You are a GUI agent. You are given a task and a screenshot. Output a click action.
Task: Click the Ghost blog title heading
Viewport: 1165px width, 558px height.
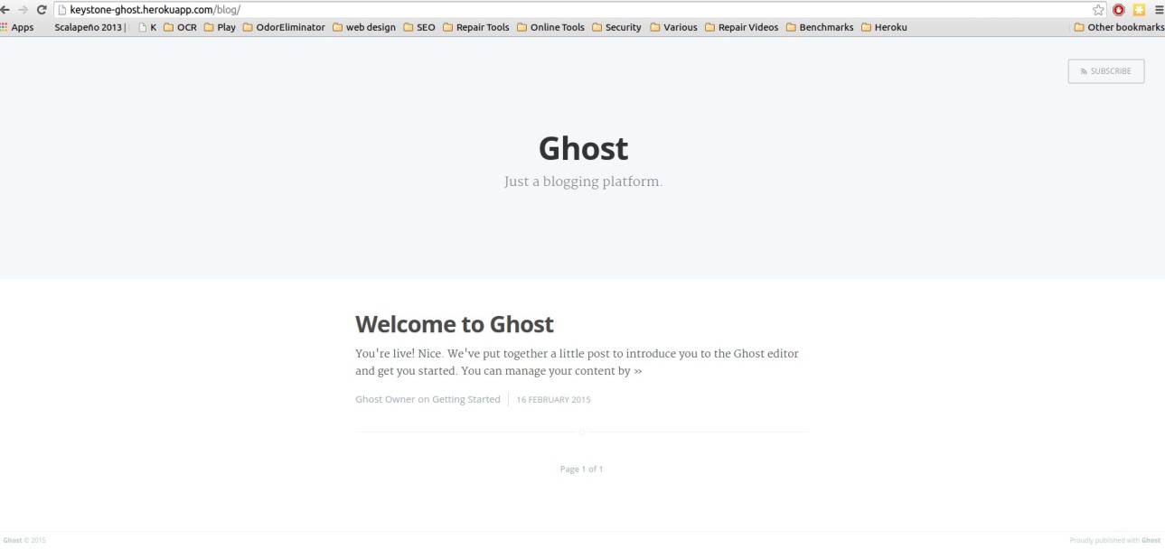(583, 148)
